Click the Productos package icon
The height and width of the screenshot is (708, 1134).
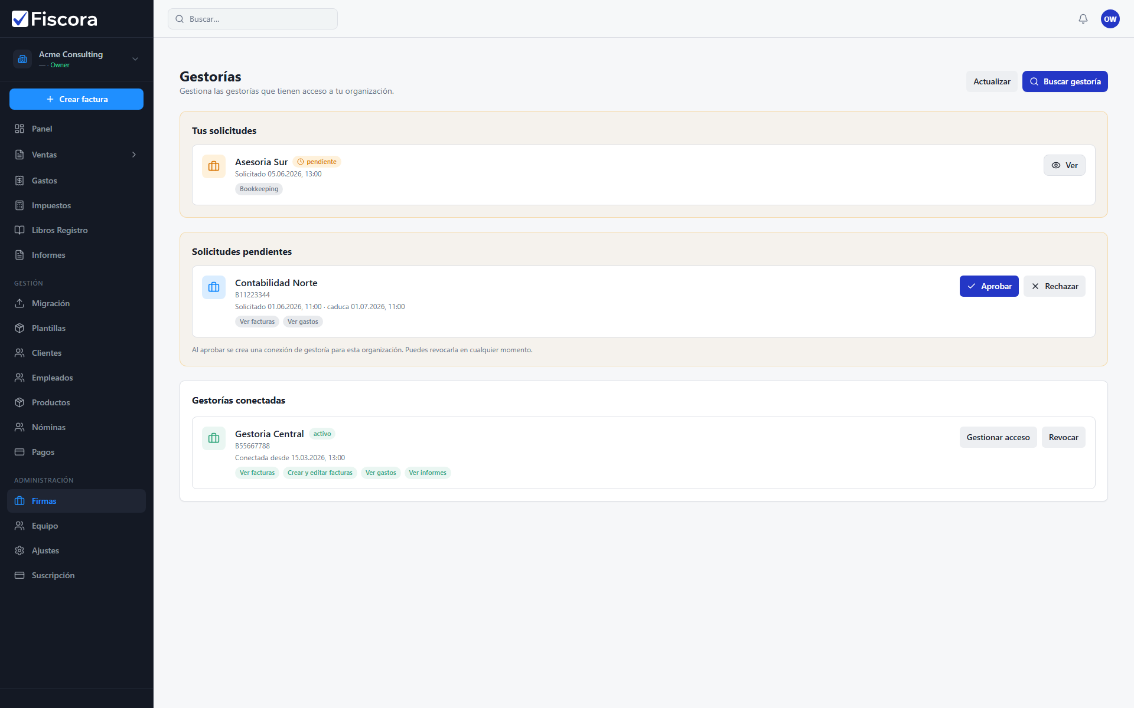19,402
